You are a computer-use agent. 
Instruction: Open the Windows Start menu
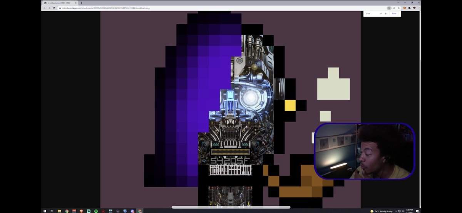pyautogui.click(x=45, y=211)
